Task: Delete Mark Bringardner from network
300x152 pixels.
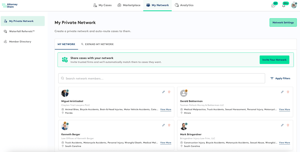Action: point(288,125)
